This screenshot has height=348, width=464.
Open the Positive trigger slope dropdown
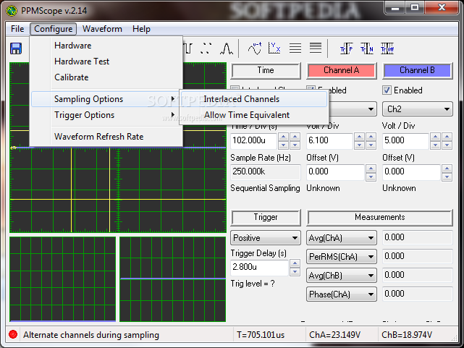tap(266, 238)
